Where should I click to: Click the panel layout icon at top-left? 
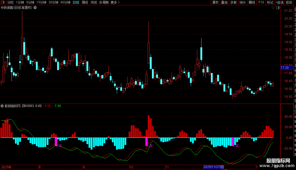click(3, 2)
